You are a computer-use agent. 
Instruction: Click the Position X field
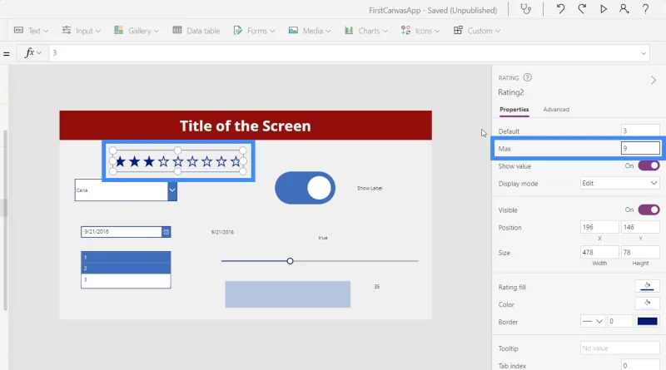(599, 227)
